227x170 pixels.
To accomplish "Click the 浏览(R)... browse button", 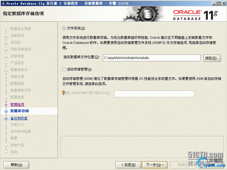I will click(212, 58).
